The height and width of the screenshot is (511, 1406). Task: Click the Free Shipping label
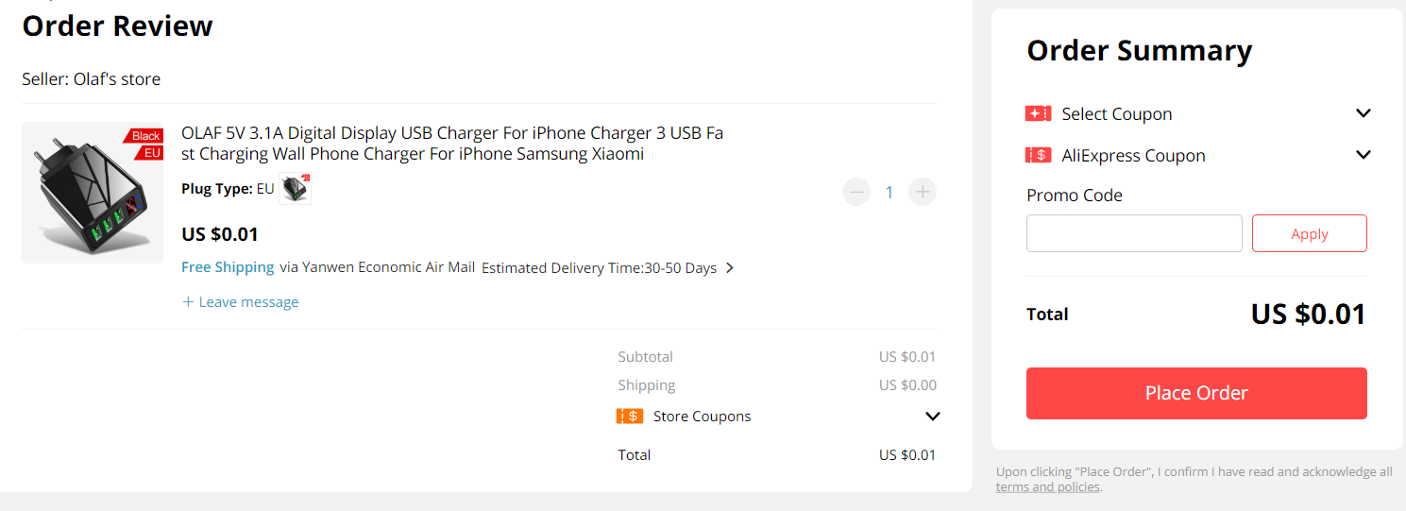point(228,267)
